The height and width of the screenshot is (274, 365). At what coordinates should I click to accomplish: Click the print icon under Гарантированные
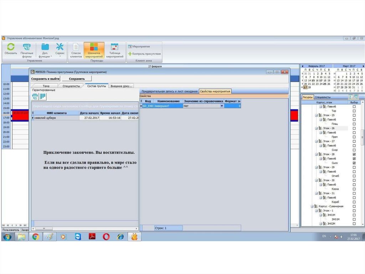[x=35, y=96]
